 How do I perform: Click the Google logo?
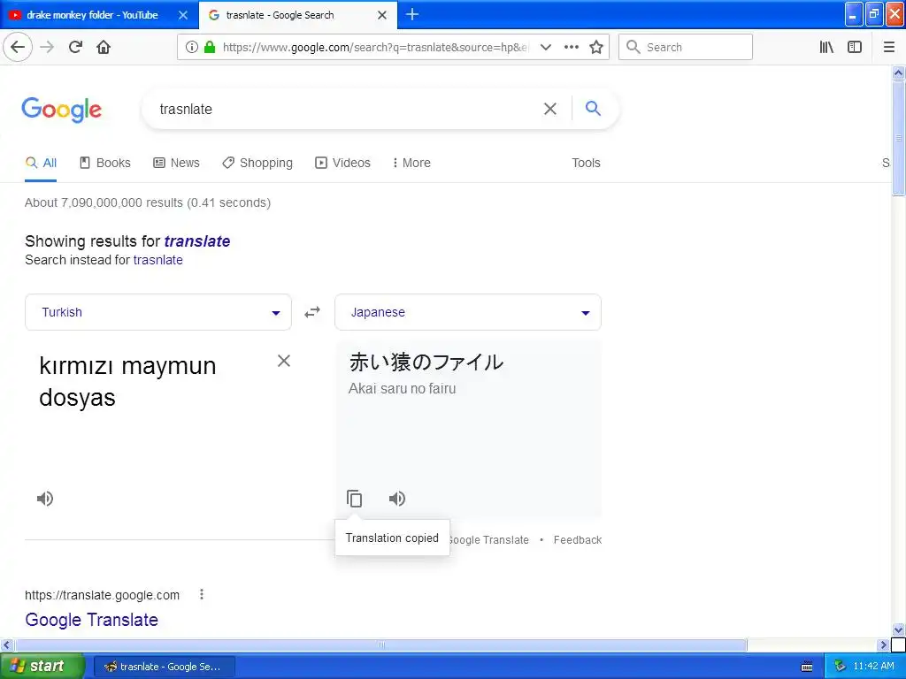(62, 110)
